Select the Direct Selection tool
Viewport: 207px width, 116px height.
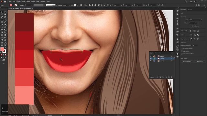pyautogui.click(x=5, y=12)
